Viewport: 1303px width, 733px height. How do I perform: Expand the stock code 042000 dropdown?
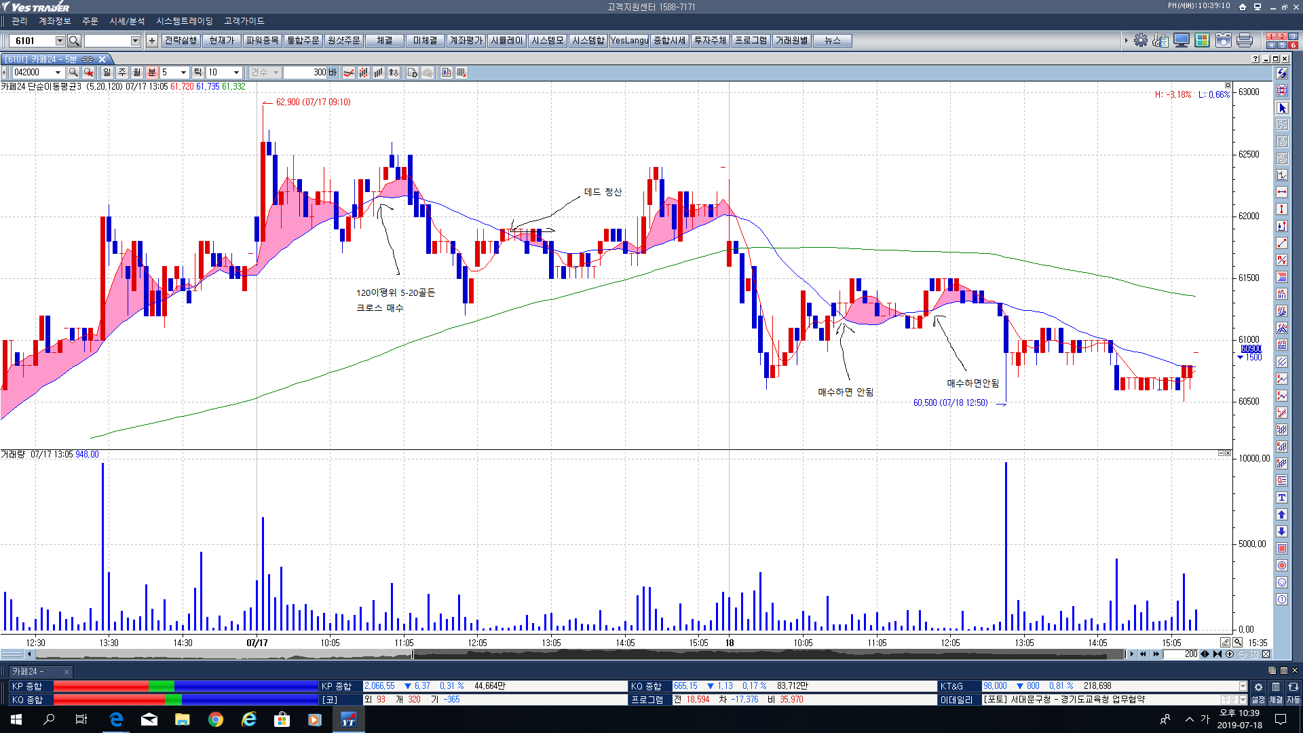coord(58,73)
